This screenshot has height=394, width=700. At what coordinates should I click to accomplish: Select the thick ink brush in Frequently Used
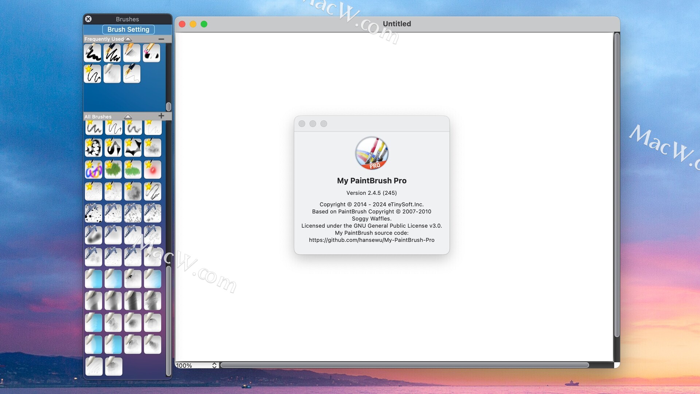pos(93,53)
